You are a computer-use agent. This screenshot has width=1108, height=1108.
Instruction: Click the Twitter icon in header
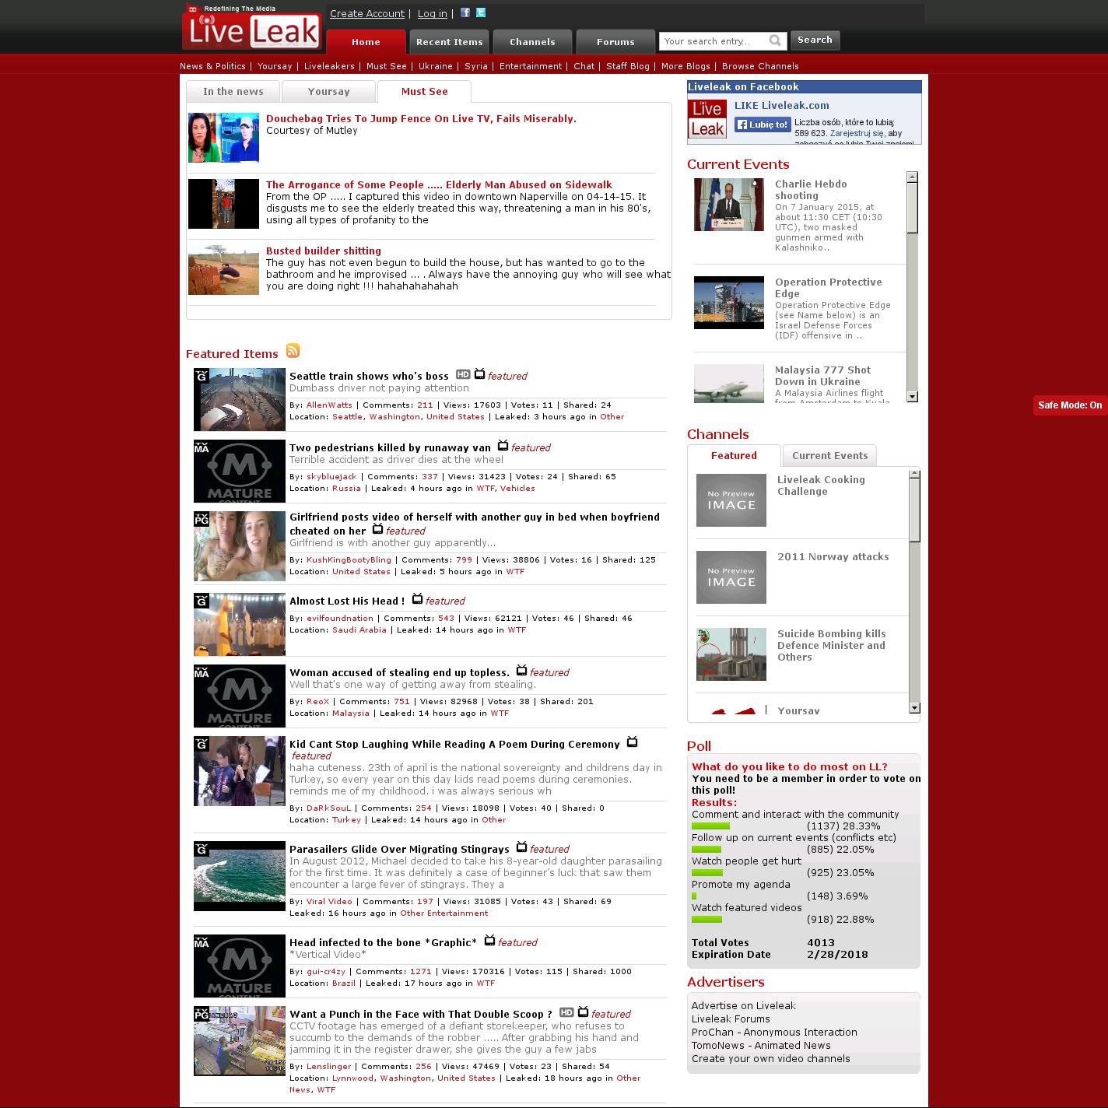tap(481, 12)
